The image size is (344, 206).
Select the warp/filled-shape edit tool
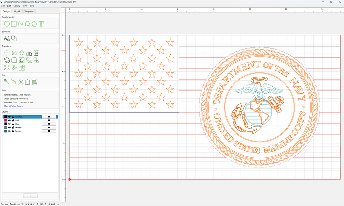coord(34,82)
